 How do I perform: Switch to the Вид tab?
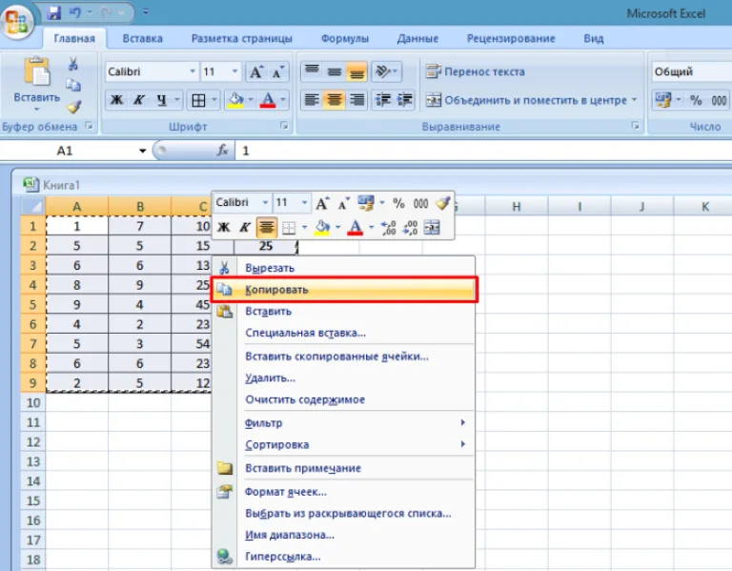[594, 38]
